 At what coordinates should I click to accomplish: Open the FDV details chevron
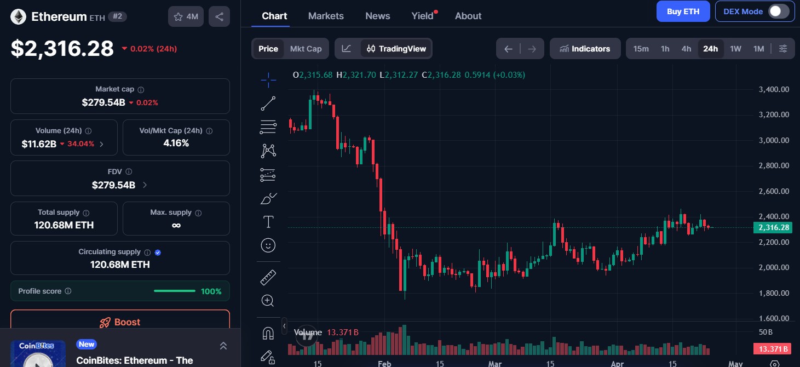145,185
